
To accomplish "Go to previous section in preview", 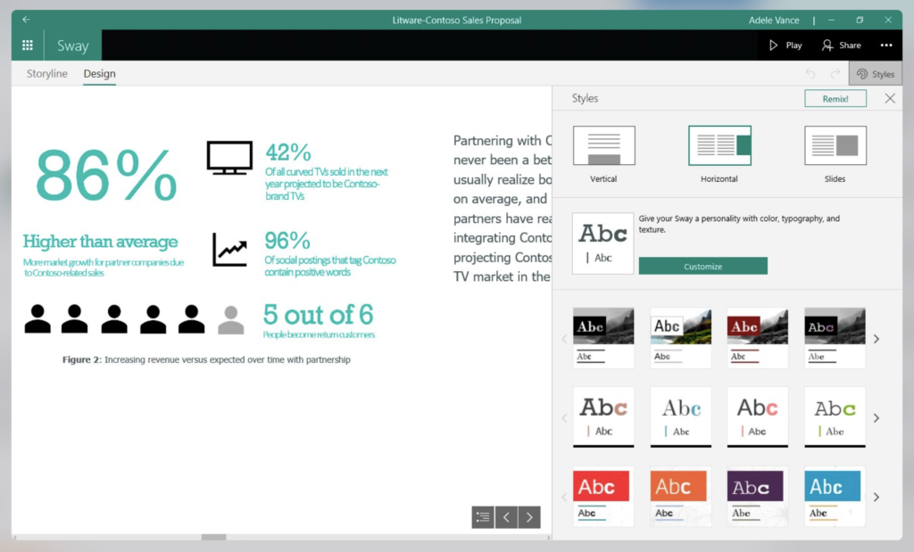I will tap(506, 517).
